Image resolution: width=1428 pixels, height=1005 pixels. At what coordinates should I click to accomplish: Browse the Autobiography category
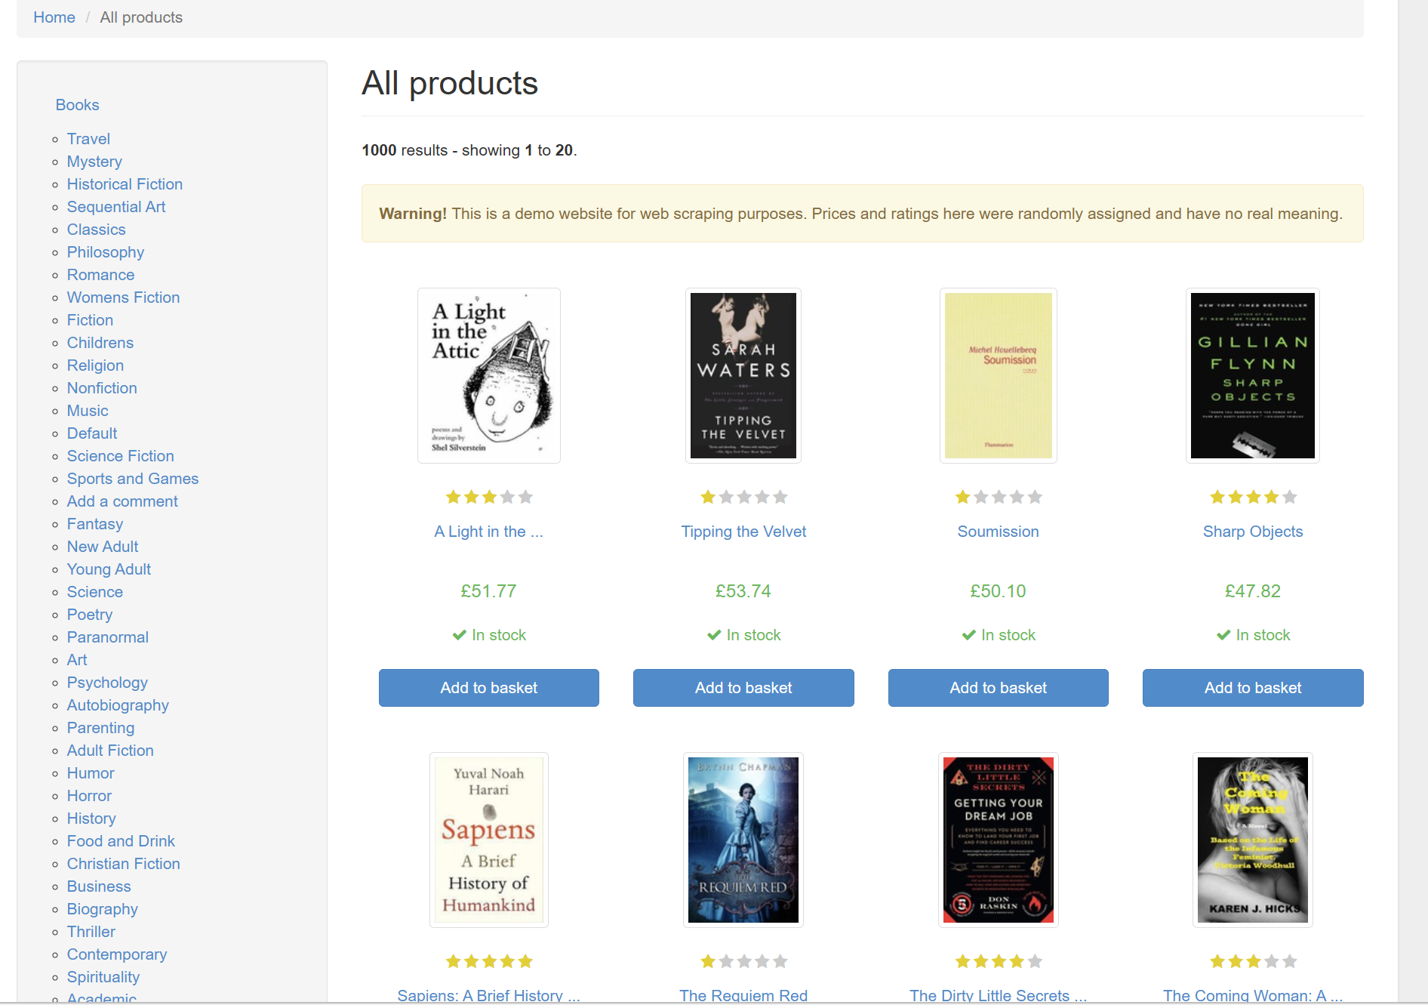coord(118,705)
